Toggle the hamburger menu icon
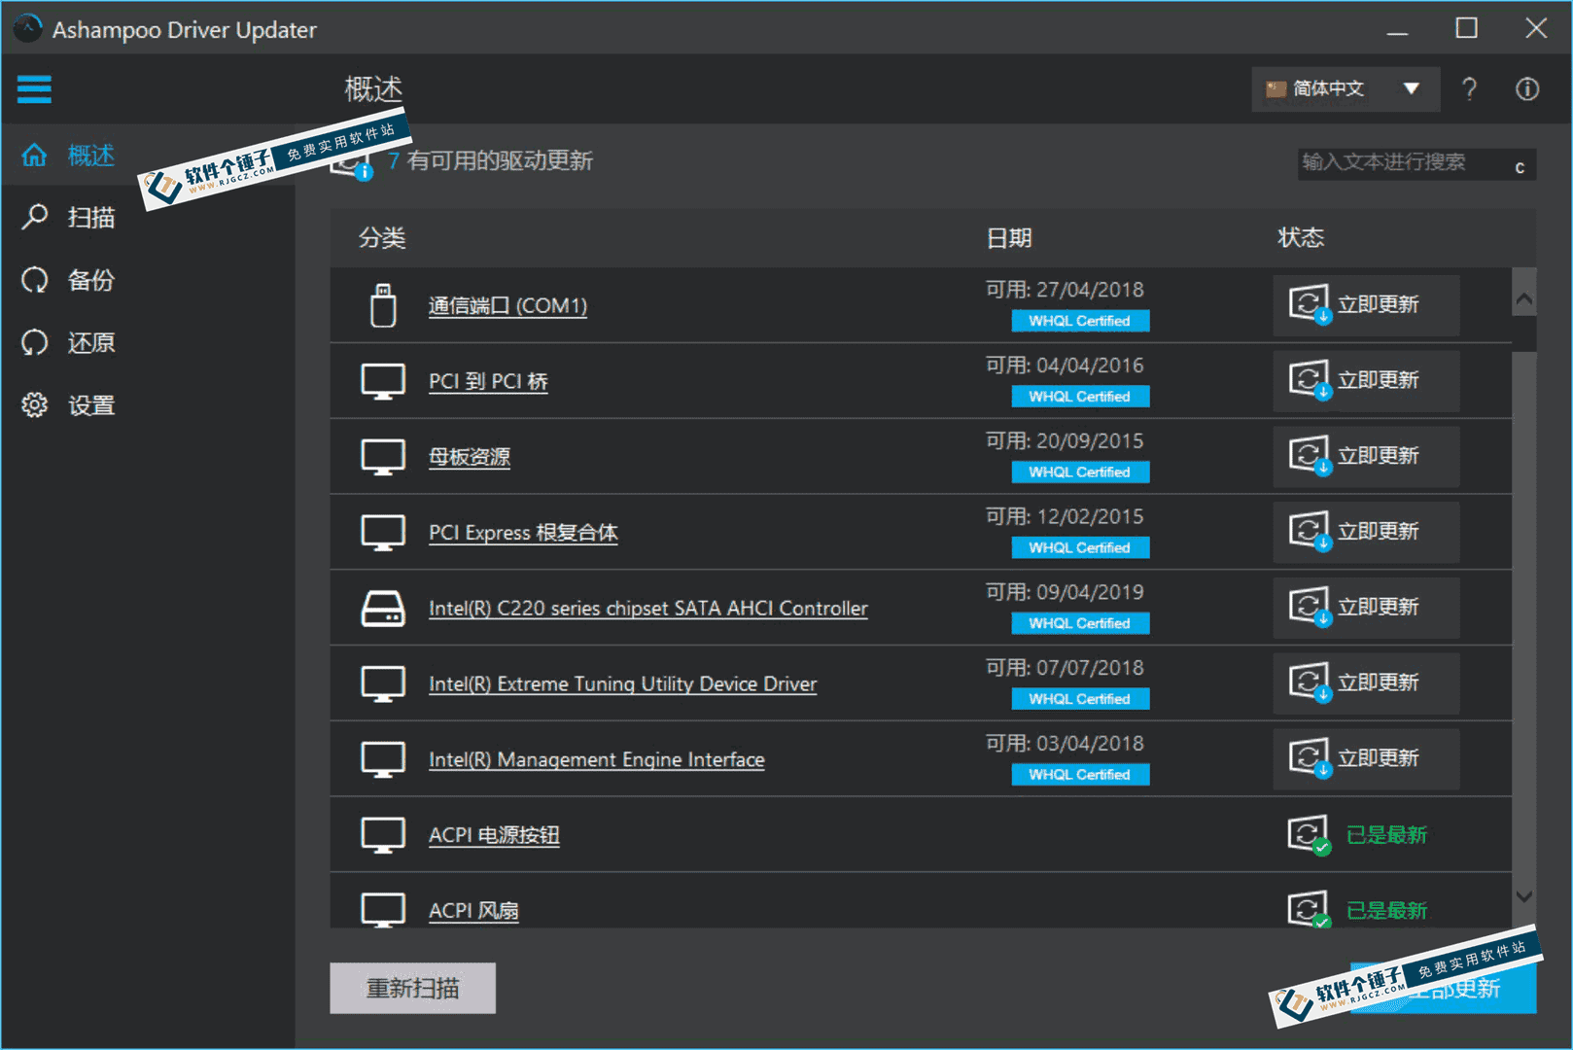This screenshot has height=1050, width=1573. tap(34, 89)
